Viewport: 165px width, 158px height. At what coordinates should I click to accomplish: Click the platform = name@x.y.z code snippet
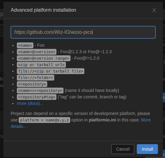pyautogui.click(x=44, y=120)
